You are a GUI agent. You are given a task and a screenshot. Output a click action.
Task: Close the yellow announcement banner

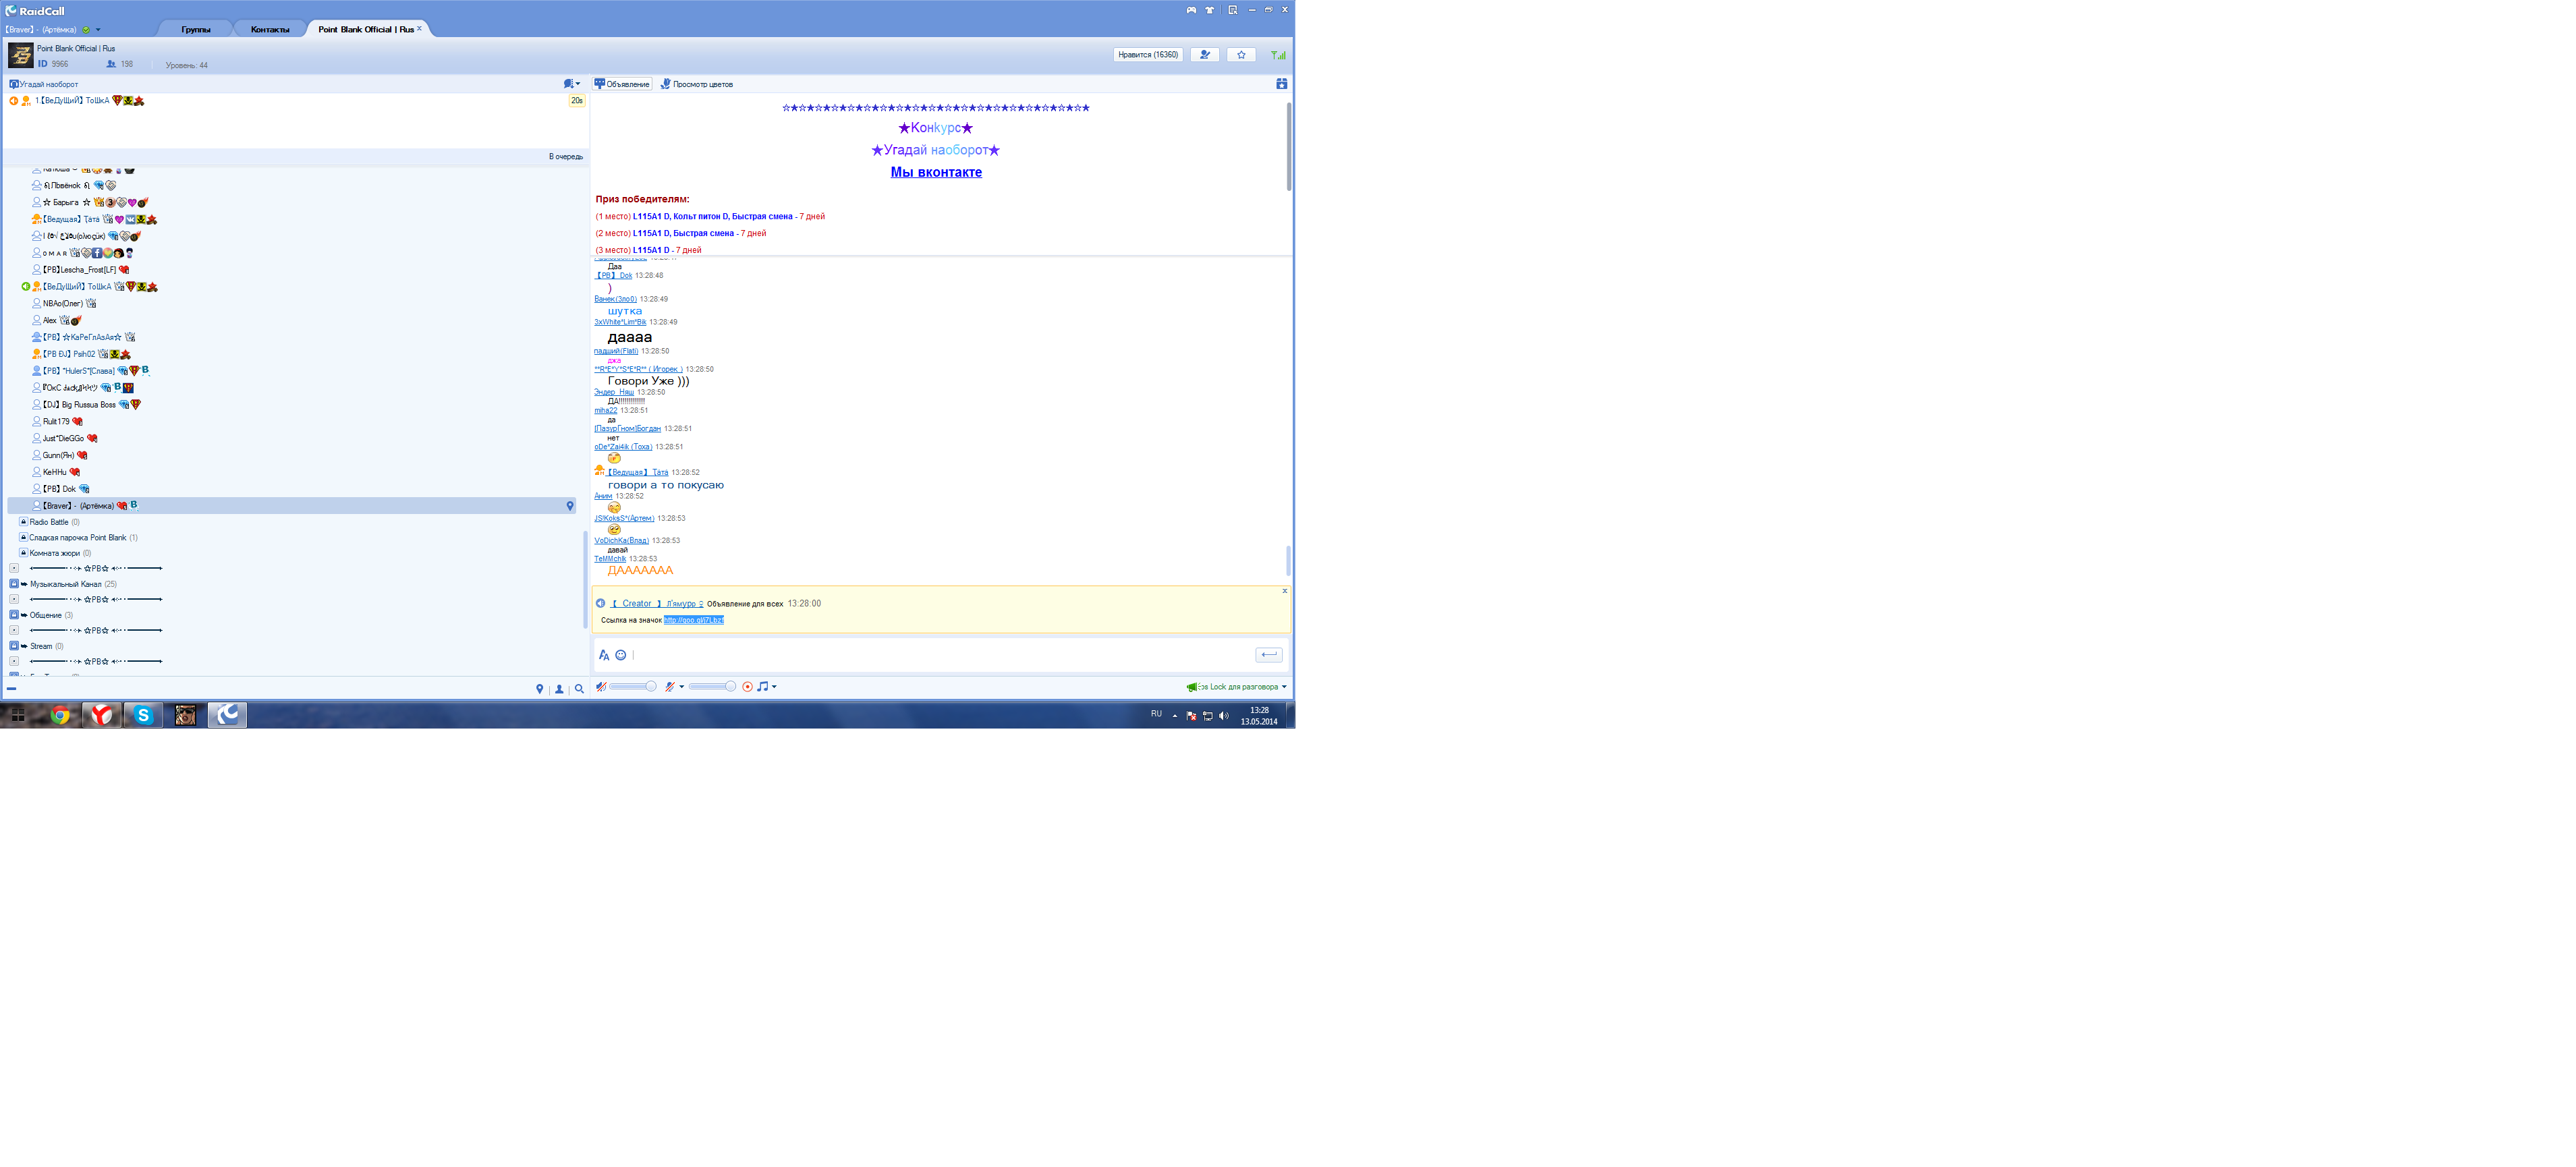pyautogui.click(x=1285, y=591)
